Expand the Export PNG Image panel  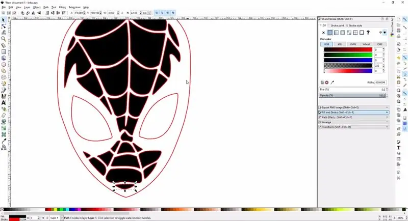[353, 107]
